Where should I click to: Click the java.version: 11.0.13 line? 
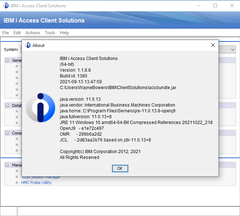pos(80,99)
